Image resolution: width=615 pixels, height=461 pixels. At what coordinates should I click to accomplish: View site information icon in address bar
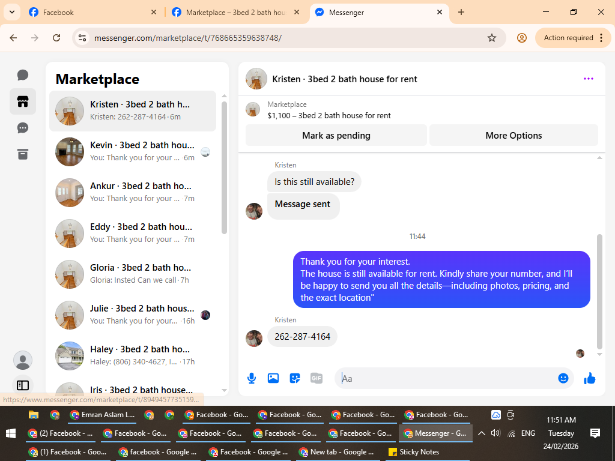pyautogui.click(x=82, y=38)
